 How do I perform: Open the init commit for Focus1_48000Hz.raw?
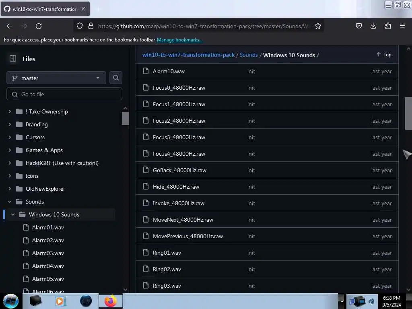point(251,104)
